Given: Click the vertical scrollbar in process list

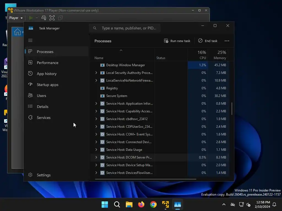Looking at the screenshot, I should pos(232,109).
